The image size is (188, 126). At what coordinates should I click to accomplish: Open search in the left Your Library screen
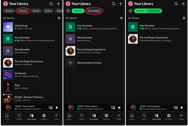click(51, 4)
